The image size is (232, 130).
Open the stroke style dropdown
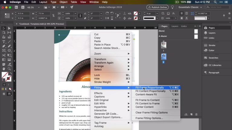(157, 18)
